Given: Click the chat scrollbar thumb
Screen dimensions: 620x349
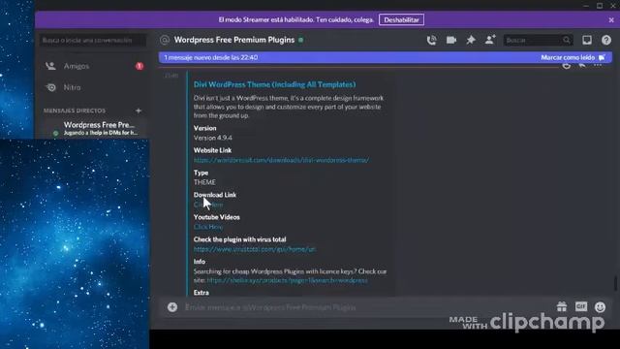Looking at the screenshot, I should tap(615, 283).
